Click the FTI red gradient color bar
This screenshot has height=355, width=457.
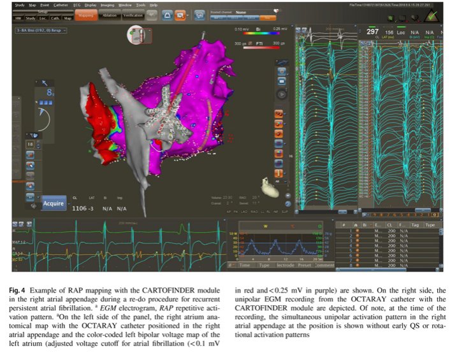click(x=261, y=48)
